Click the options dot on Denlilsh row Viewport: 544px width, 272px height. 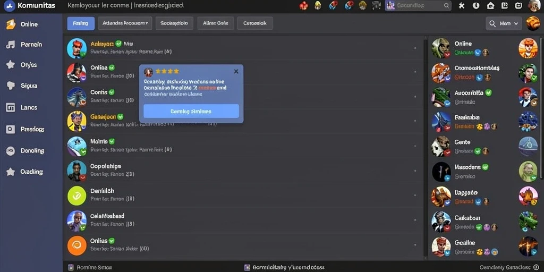tap(415, 196)
